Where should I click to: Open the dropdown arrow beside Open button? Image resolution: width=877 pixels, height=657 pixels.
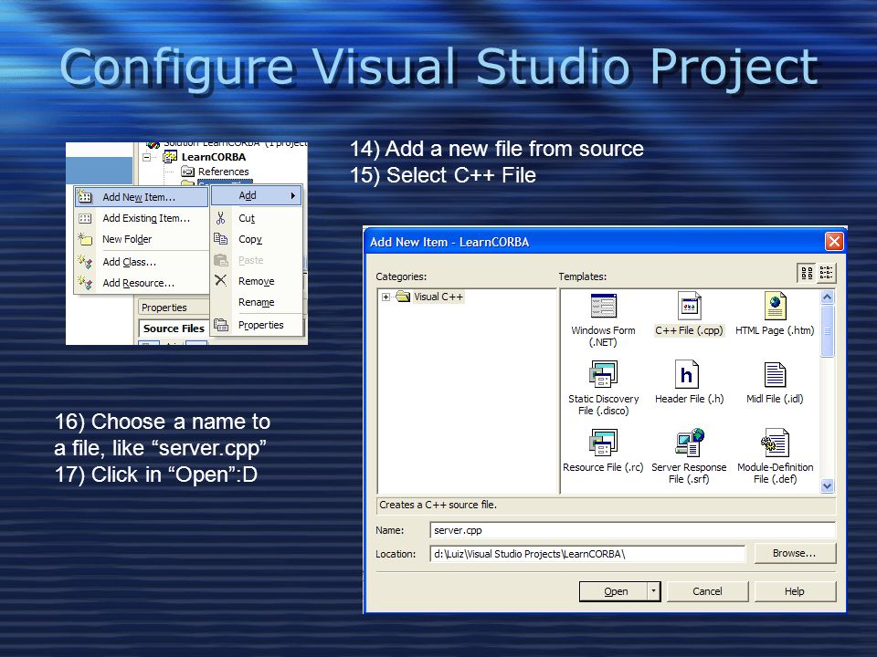coord(653,591)
